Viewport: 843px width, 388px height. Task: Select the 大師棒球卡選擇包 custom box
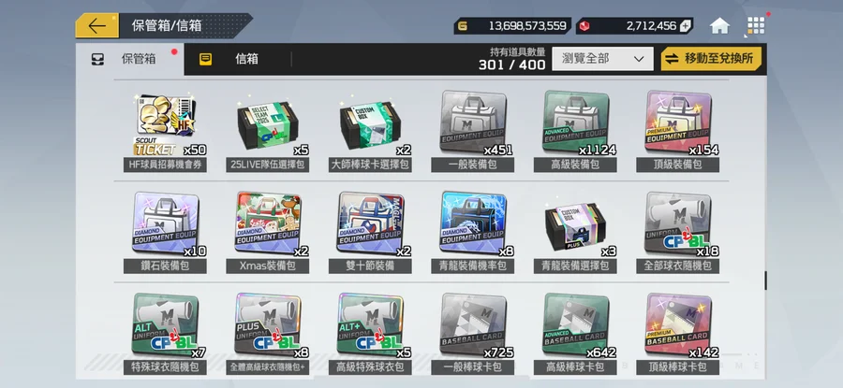[370, 132]
